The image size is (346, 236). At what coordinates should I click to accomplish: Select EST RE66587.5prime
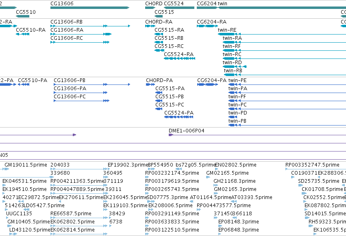click(71, 214)
